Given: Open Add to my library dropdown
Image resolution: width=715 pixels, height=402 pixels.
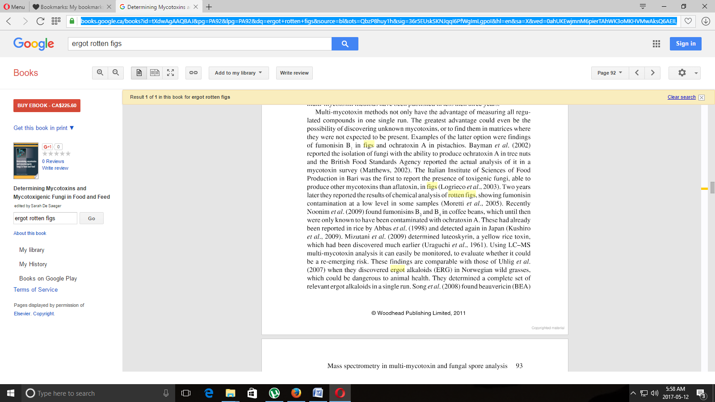Looking at the screenshot, I should 238,73.
